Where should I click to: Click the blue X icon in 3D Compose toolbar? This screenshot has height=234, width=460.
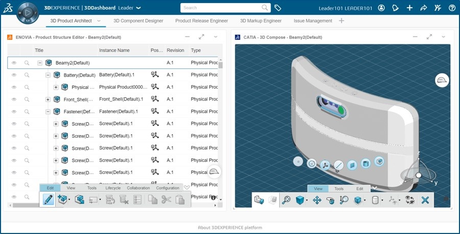click(425, 200)
